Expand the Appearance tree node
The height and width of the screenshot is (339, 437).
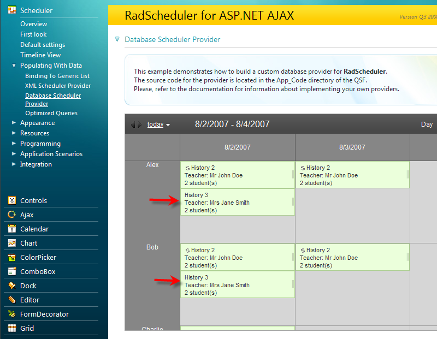click(x=14, y=123)
